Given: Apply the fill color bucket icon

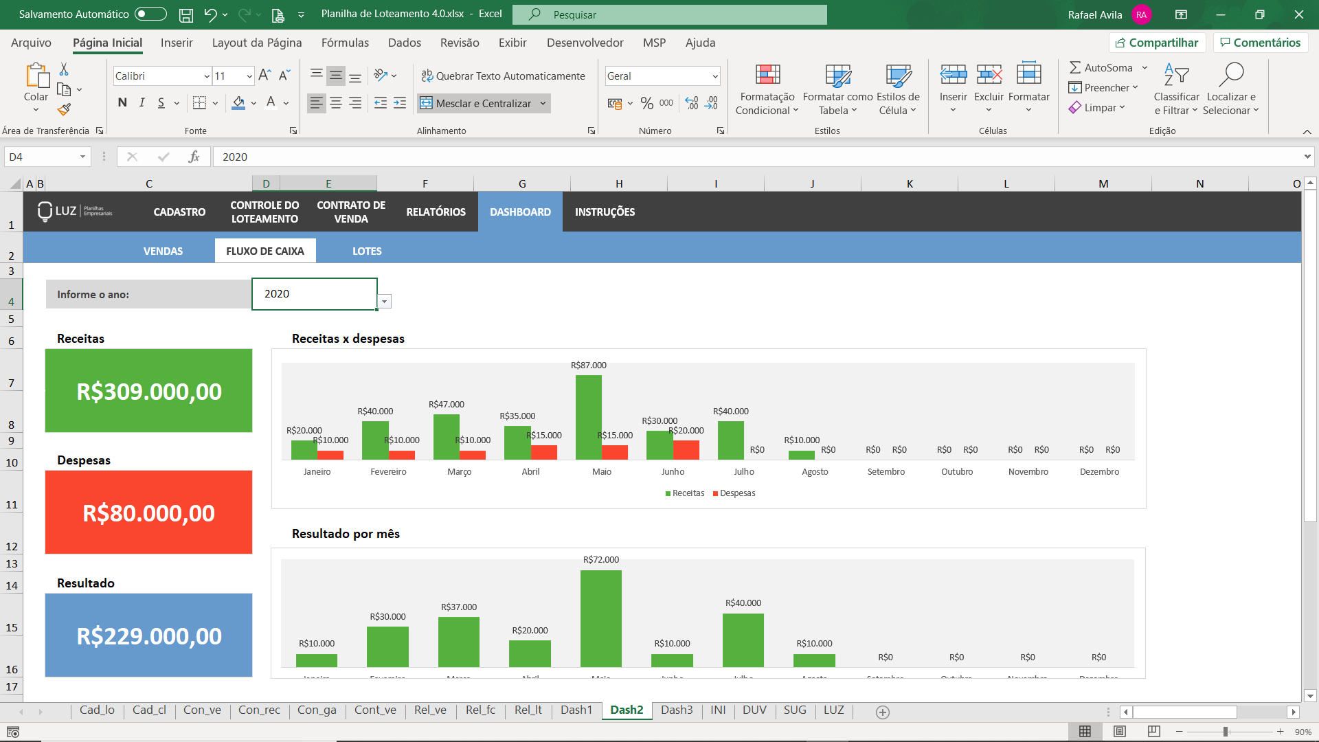Looking at the screenshot, I should click(x=238, y=103).
